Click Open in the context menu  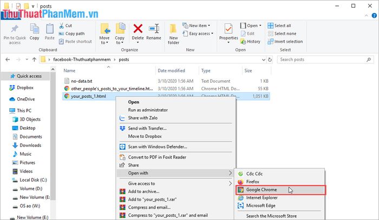[133, 102]
